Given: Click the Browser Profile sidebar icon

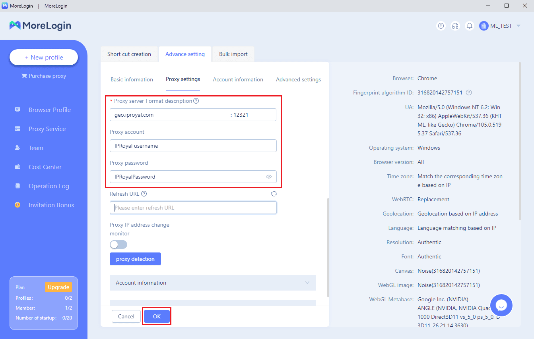Looking at the screenshot, I should (17, 110).
